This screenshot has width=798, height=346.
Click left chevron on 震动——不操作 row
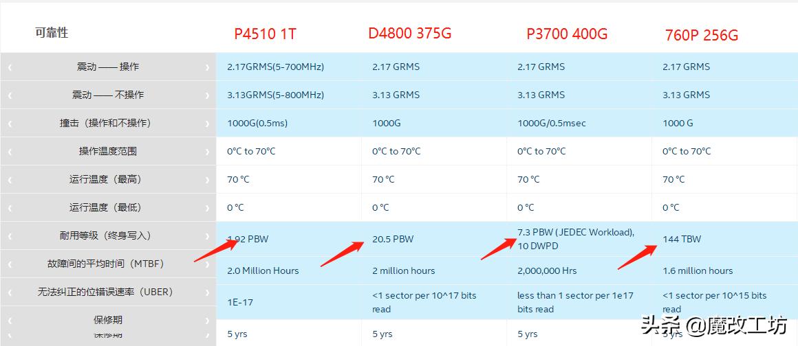click(10, 95)
